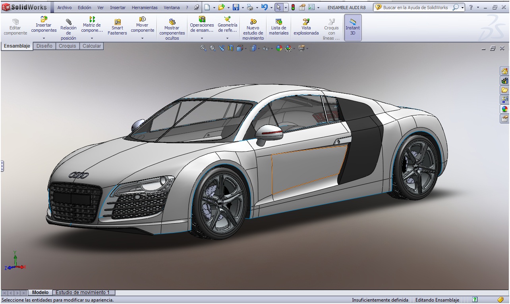The image size is (510, 304).
Task: Click the Options checklist icon
Action: tap(311, 7)
